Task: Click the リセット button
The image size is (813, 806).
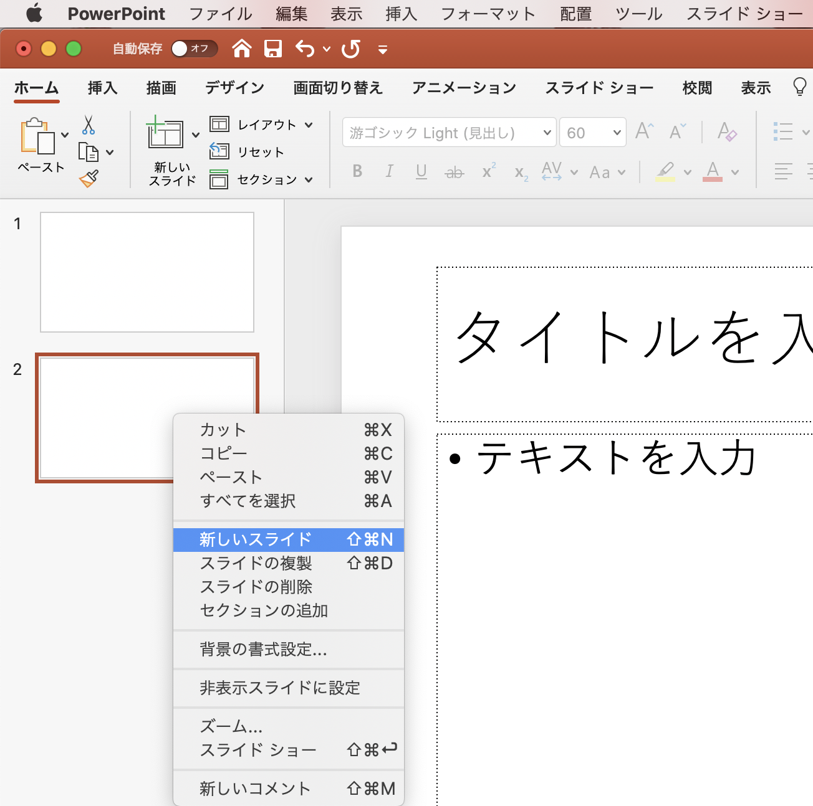Action: [x=247, y=151]
